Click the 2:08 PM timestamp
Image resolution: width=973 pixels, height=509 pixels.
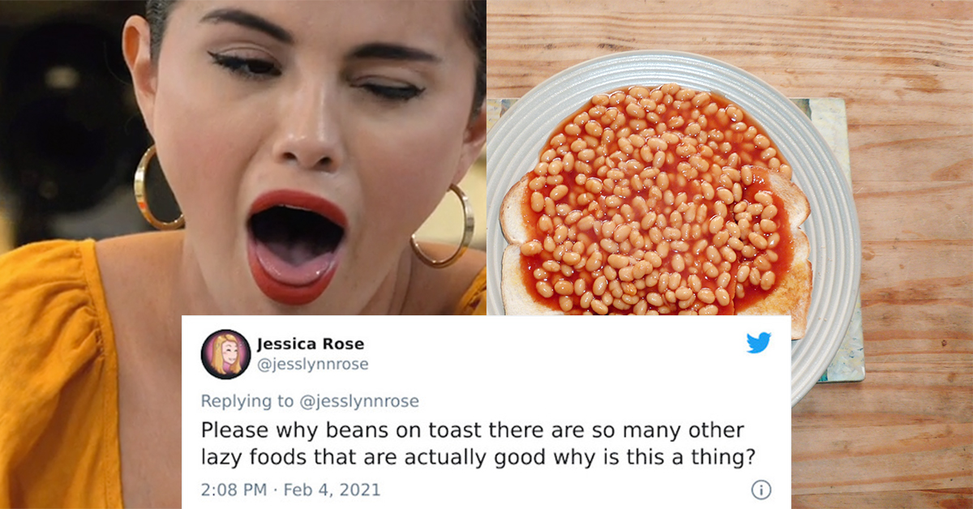coord(231,490)
